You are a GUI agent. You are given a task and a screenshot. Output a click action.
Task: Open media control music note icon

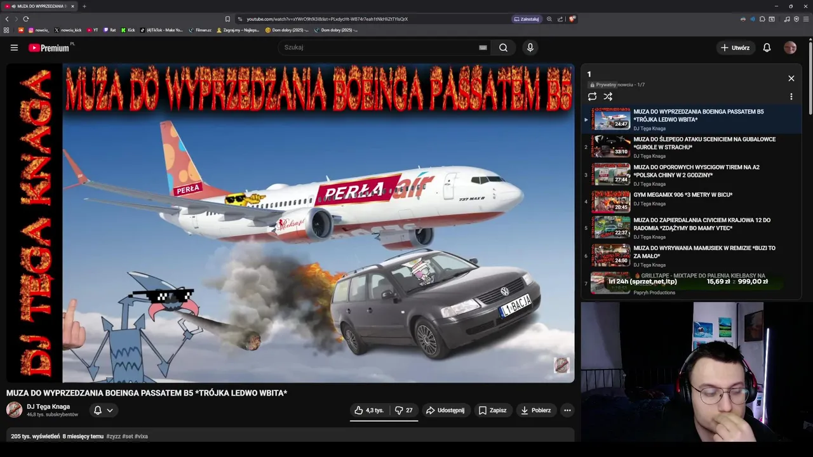pos(787,19)
